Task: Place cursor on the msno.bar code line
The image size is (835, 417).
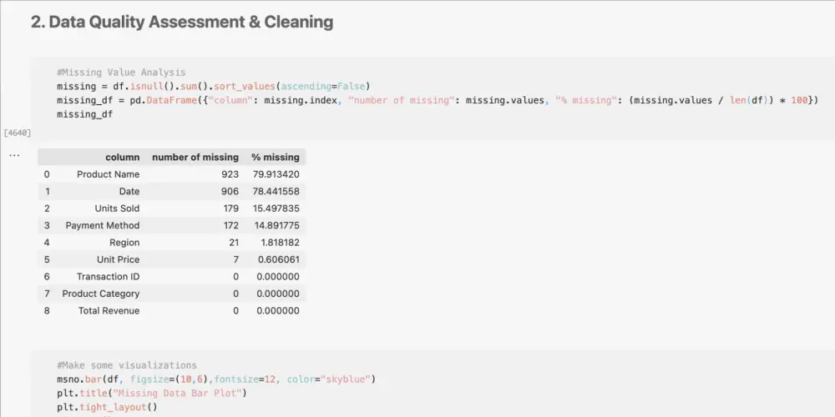Action: coord(216,379)
